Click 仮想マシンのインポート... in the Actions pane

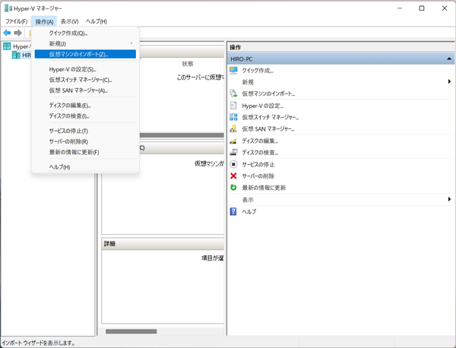[x=268, y=93]
